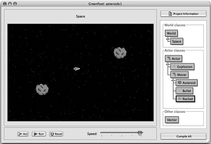Click the rocket ship in space
This screenshot has width=211, height=144.
pyautogui.click(x=76, y=69)
